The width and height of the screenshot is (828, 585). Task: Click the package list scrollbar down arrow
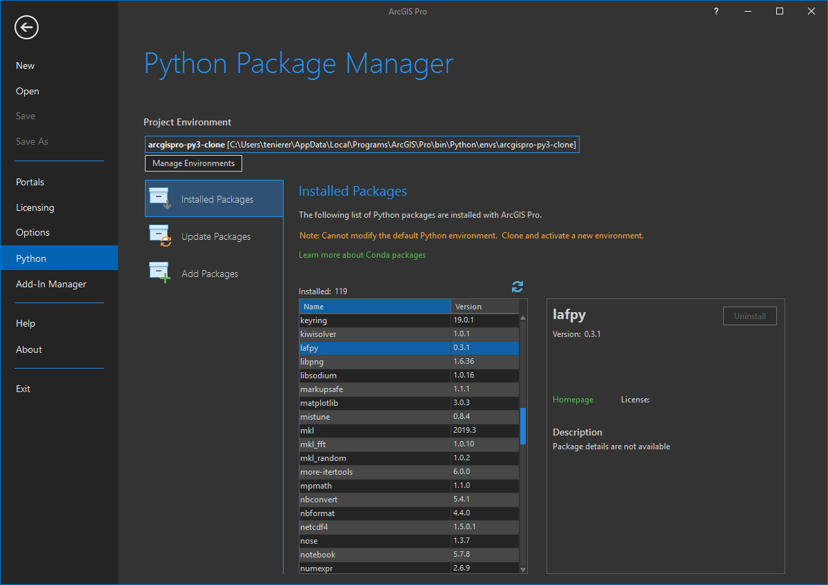(x=523, y=570)
